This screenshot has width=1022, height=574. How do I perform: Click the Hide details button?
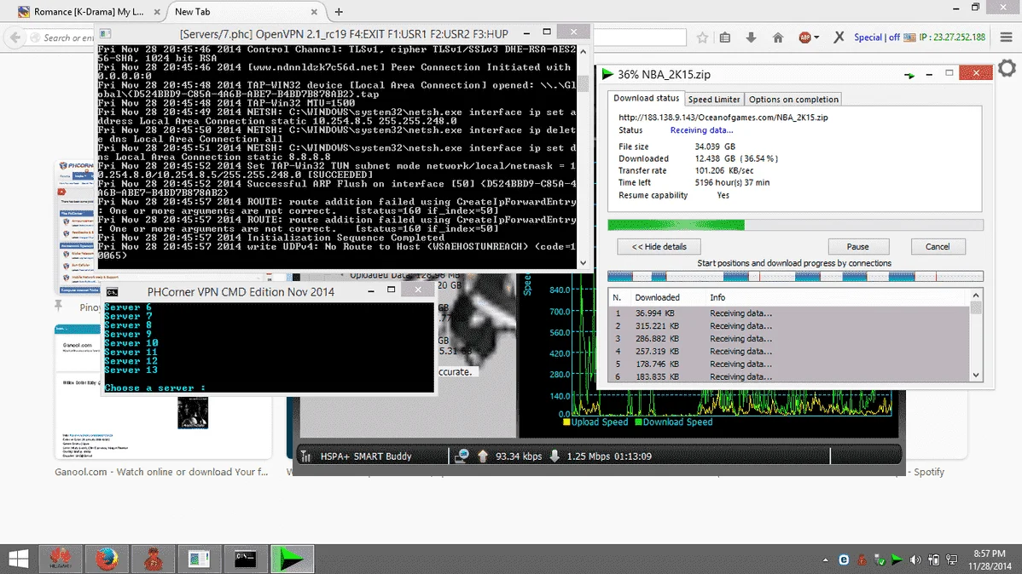click(x=659, y=247)
